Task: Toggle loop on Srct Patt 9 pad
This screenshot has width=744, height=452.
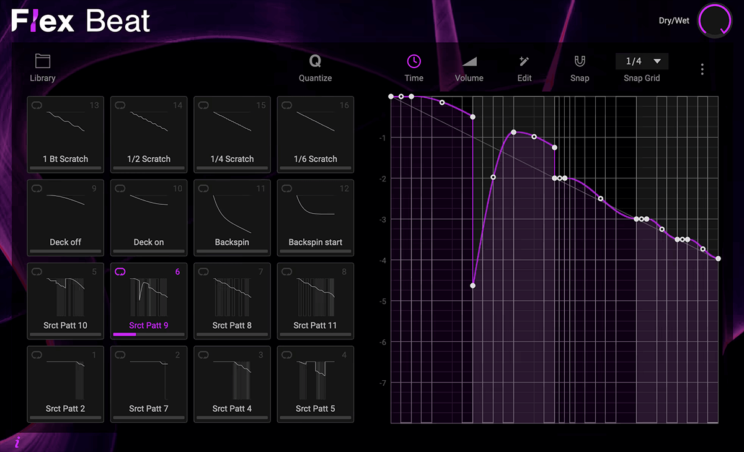Action: click(x=120, y=272)
